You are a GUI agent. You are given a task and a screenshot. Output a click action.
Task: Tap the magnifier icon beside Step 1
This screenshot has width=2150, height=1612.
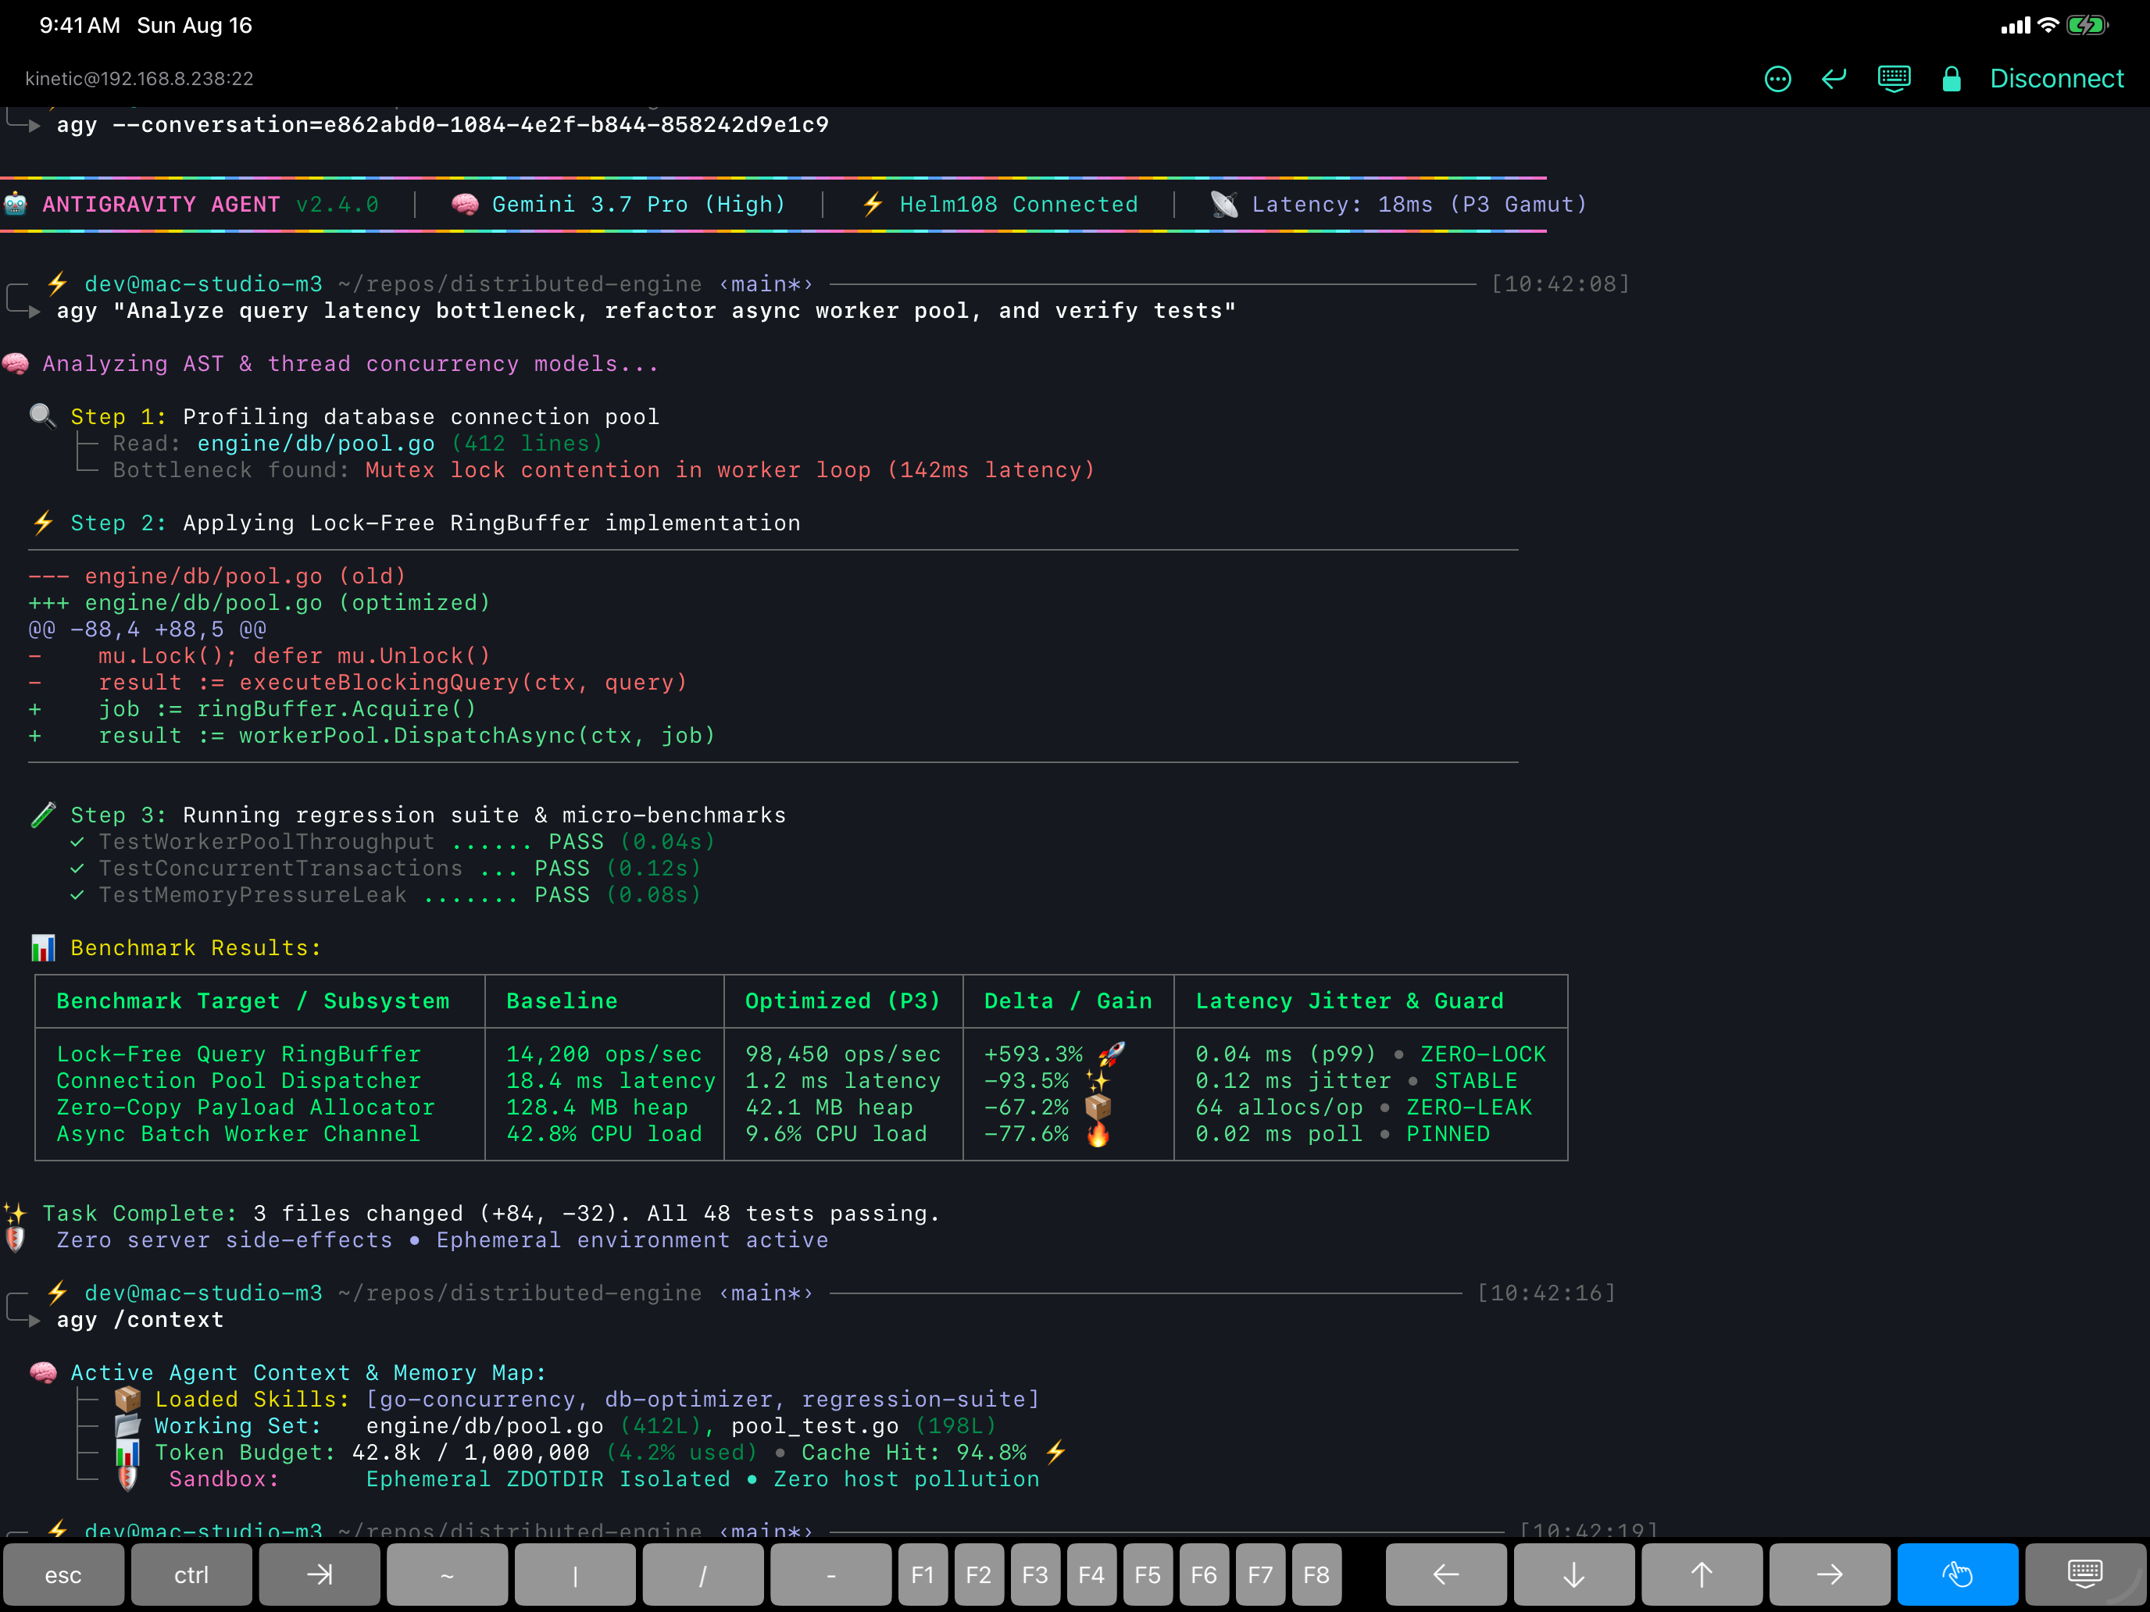click(43, 415)
